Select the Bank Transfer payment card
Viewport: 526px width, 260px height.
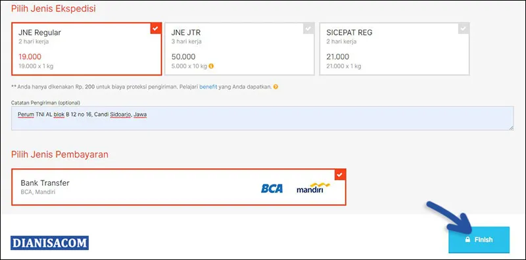179,187
